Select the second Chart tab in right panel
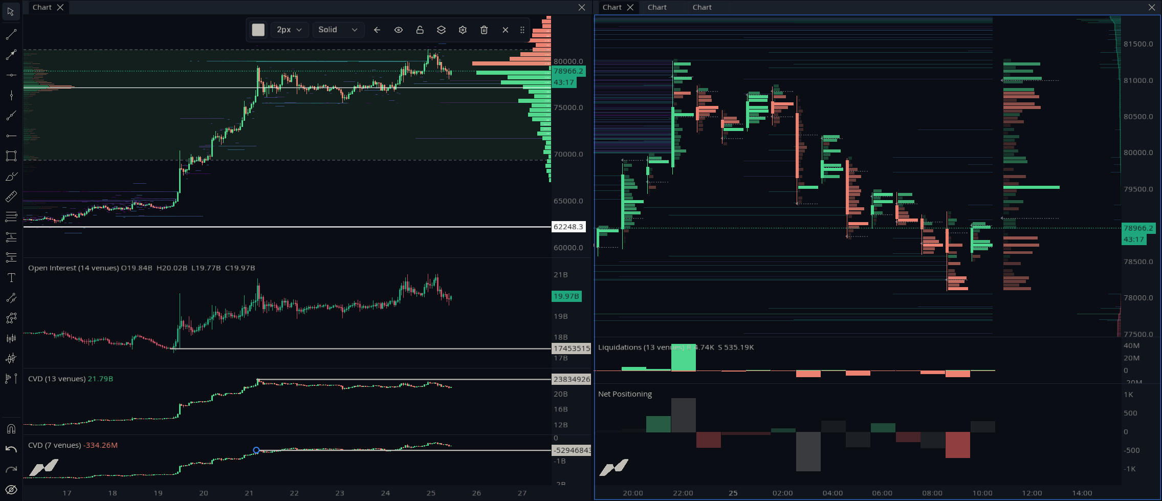 pyautogui.click(x=657, y=7)
